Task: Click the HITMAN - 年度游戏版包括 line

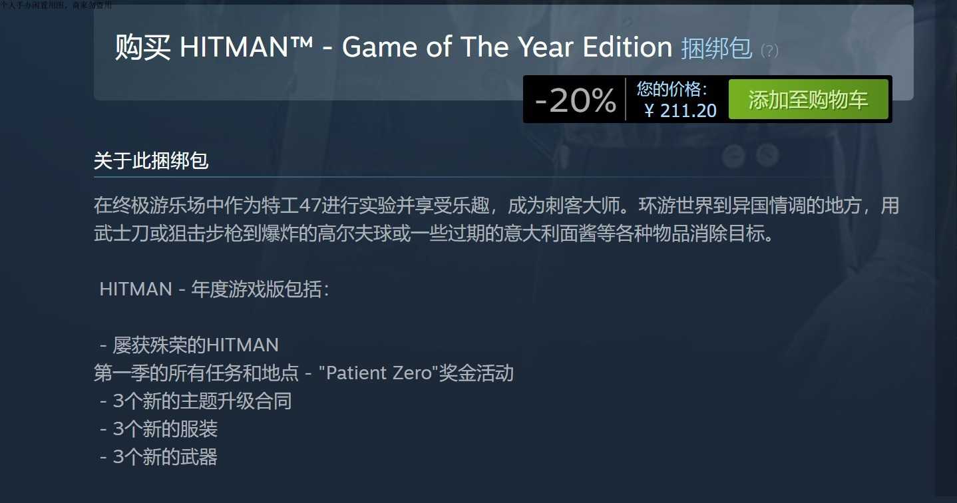Action: click(x=214, y=289)
